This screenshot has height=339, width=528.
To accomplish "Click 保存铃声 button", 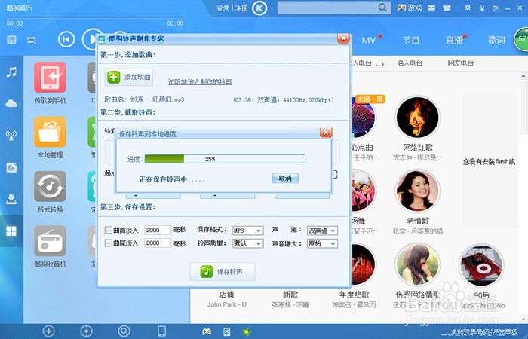I will (x=223, y=271).
